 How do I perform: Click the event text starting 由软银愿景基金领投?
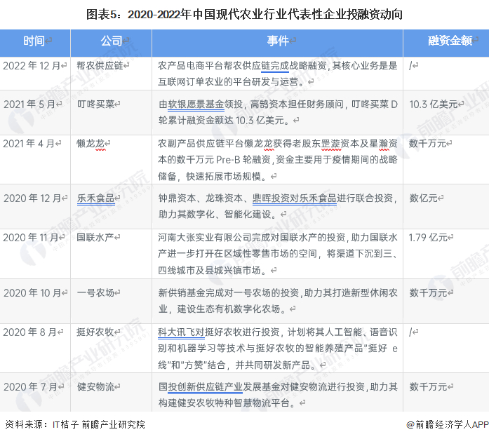click(278, 112)
